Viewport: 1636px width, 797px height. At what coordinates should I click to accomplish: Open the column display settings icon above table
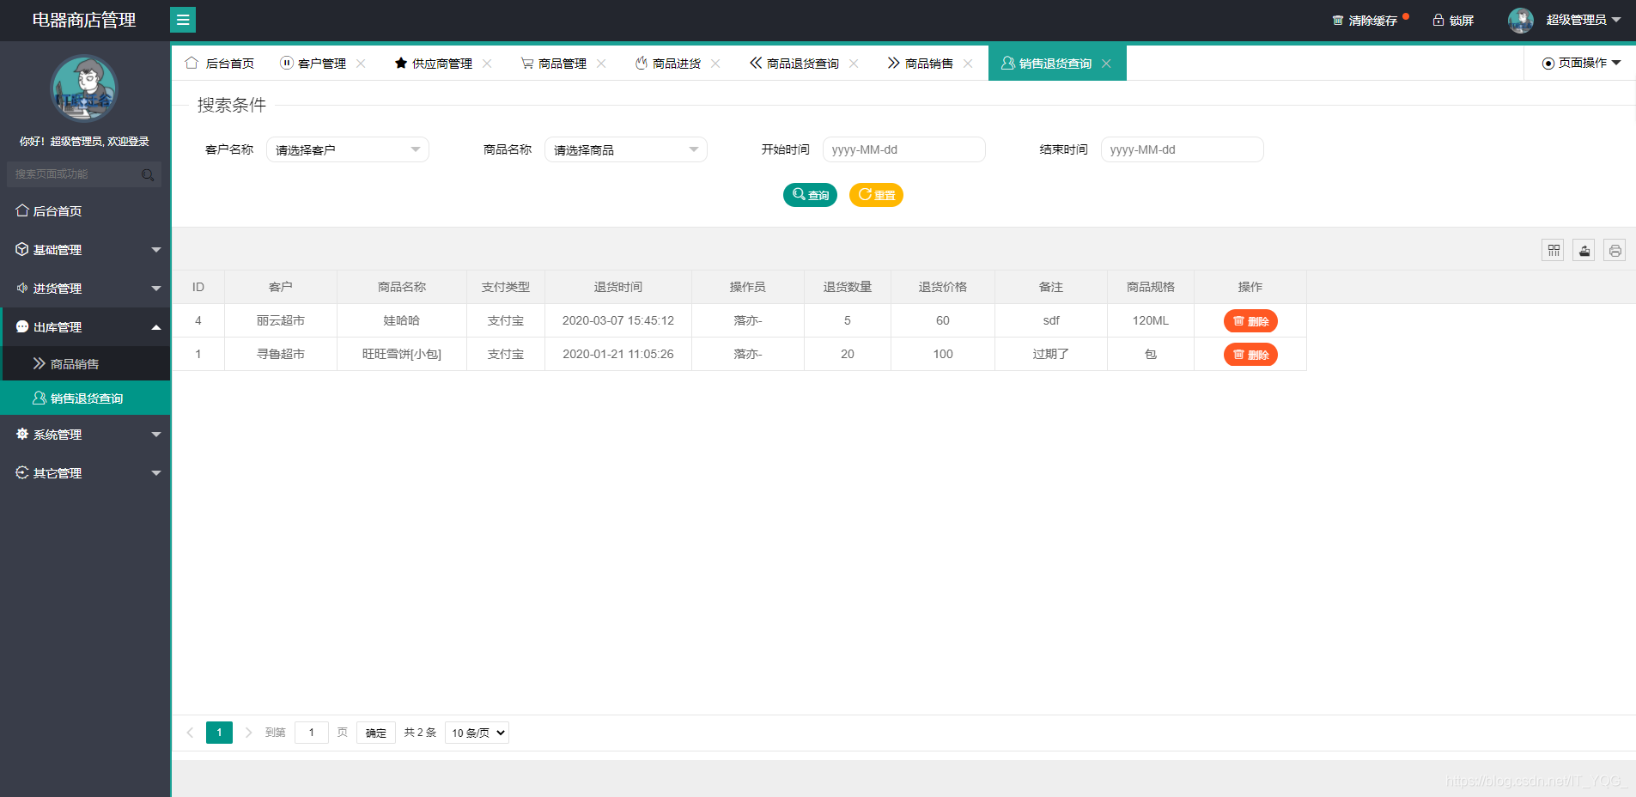coord(1553,250)
